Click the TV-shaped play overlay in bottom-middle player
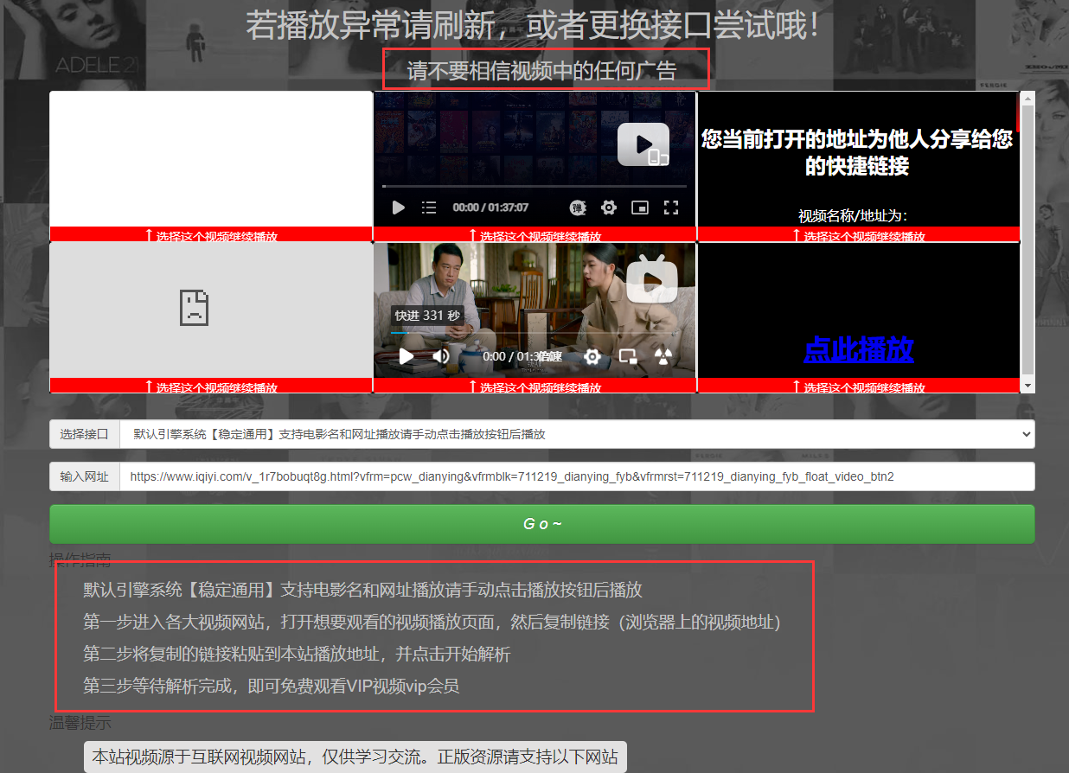The image size is (1069, 773). [x=652, y=279]
